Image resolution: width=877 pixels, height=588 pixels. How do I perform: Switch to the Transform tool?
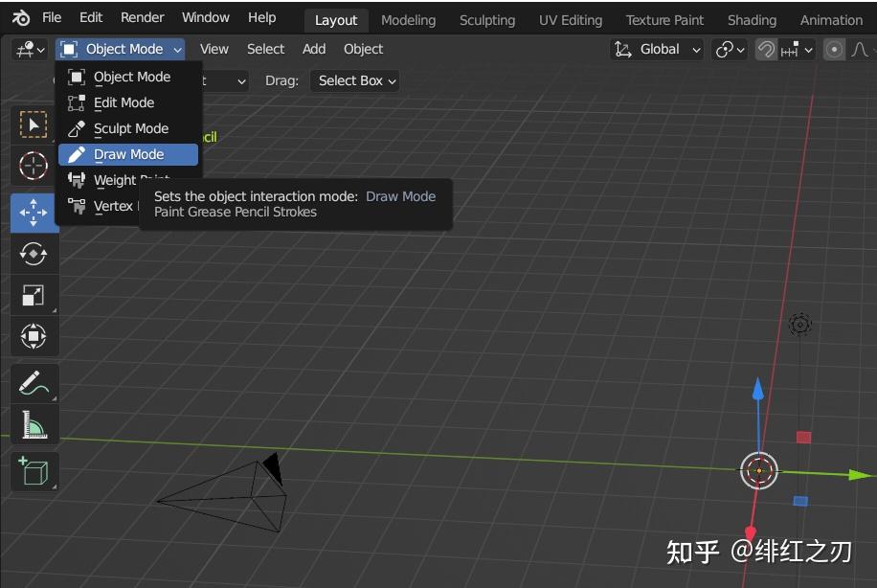pos(34,336)
